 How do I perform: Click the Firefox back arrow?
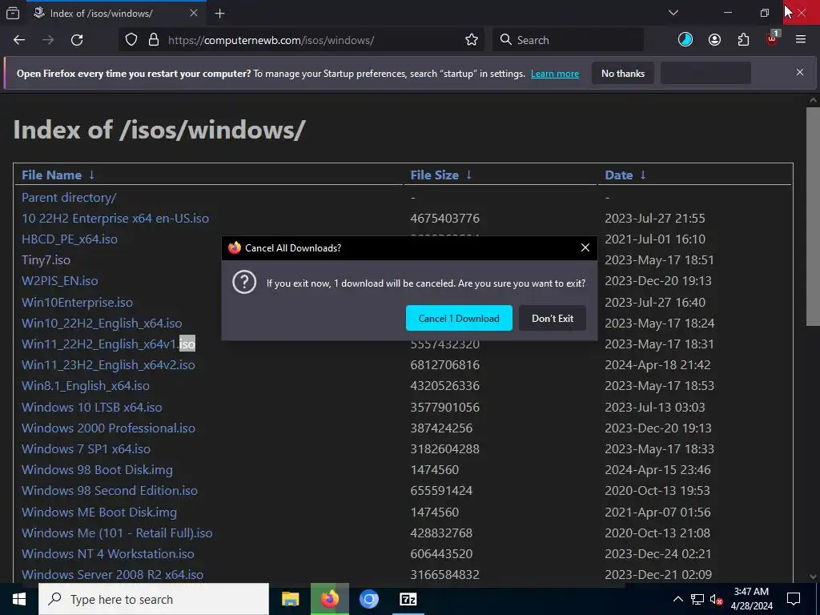click(x=19, y=40)
